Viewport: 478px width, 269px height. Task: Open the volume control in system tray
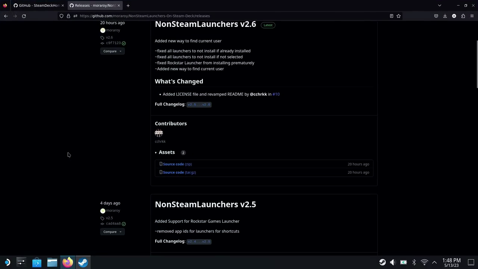click(x=393, y=262)
